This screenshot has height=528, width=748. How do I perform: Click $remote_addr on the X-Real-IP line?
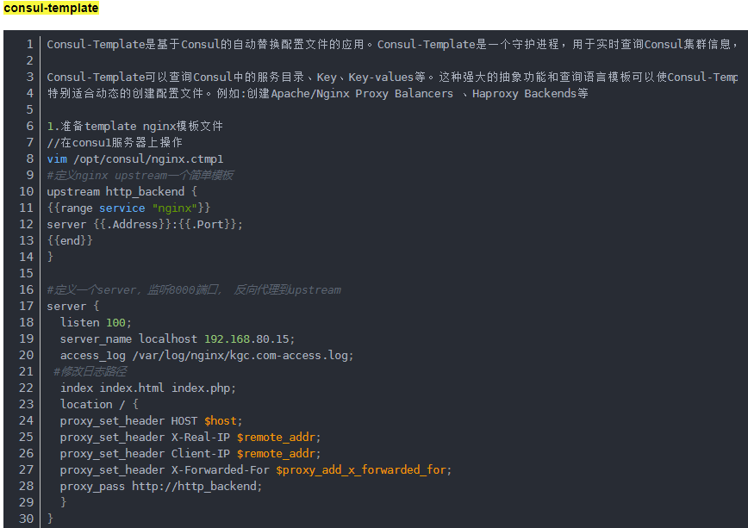[x=277, y=438]
